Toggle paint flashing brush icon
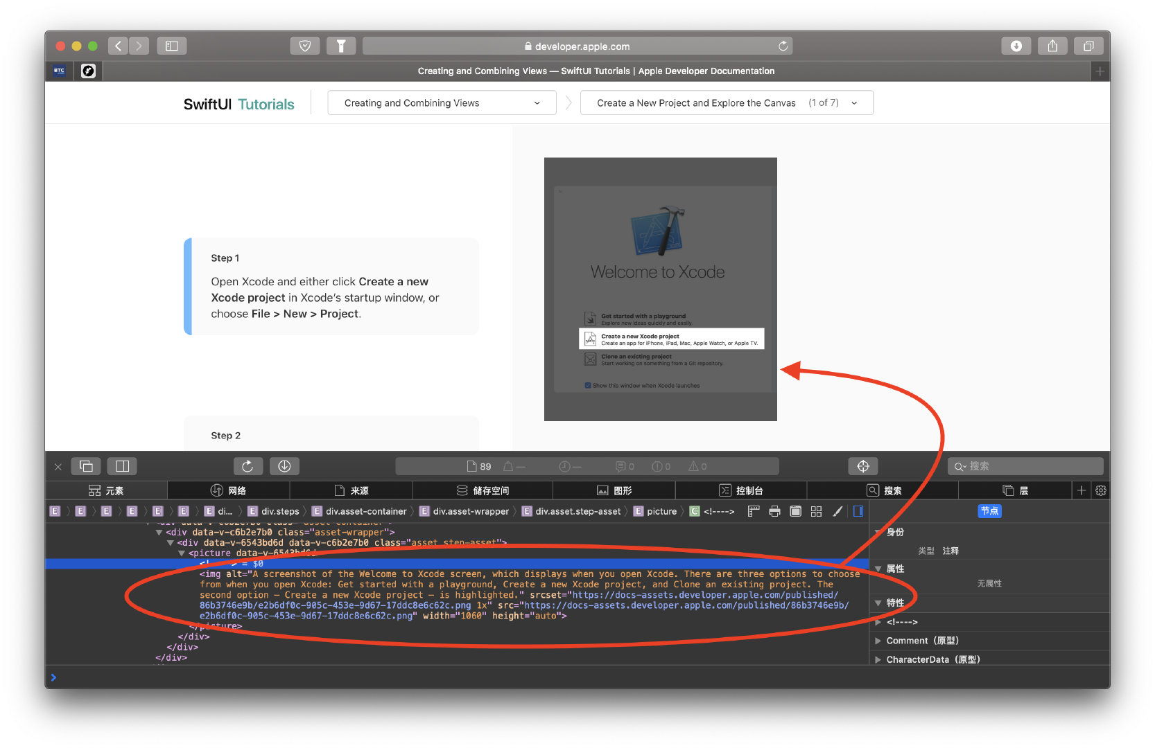The width and height of the screenshot is (1155, 748). pos(837,511)
